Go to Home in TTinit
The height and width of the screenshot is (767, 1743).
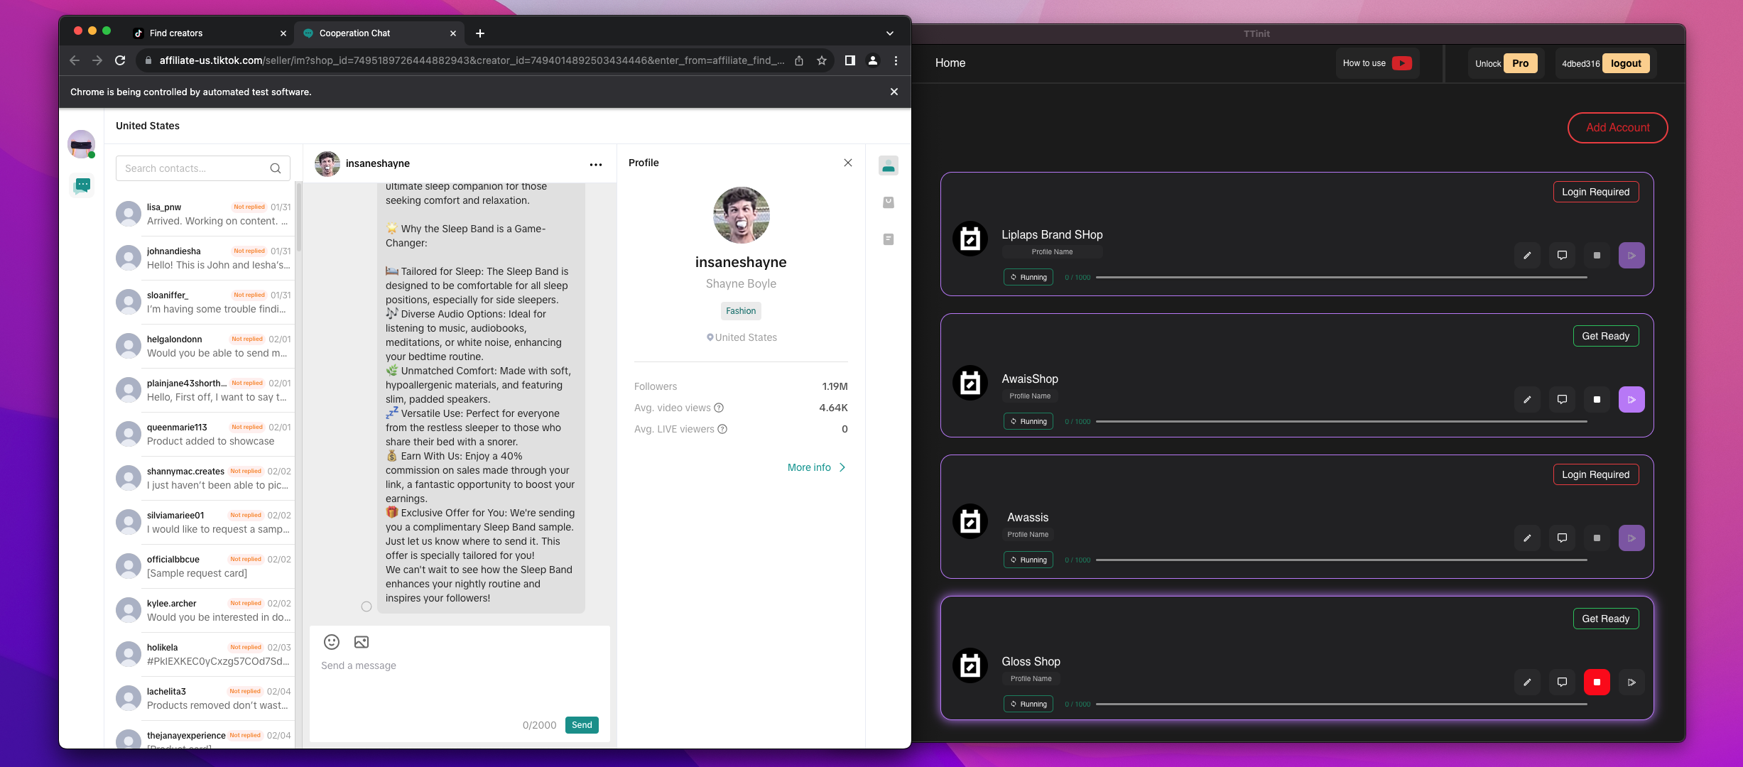[x=950, y=63]
